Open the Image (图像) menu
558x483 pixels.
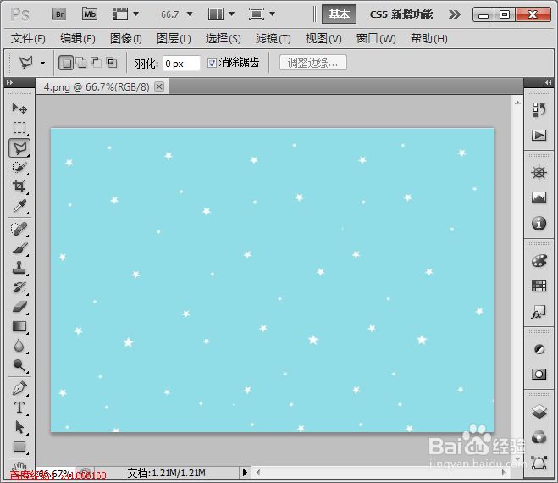[126, 38]
